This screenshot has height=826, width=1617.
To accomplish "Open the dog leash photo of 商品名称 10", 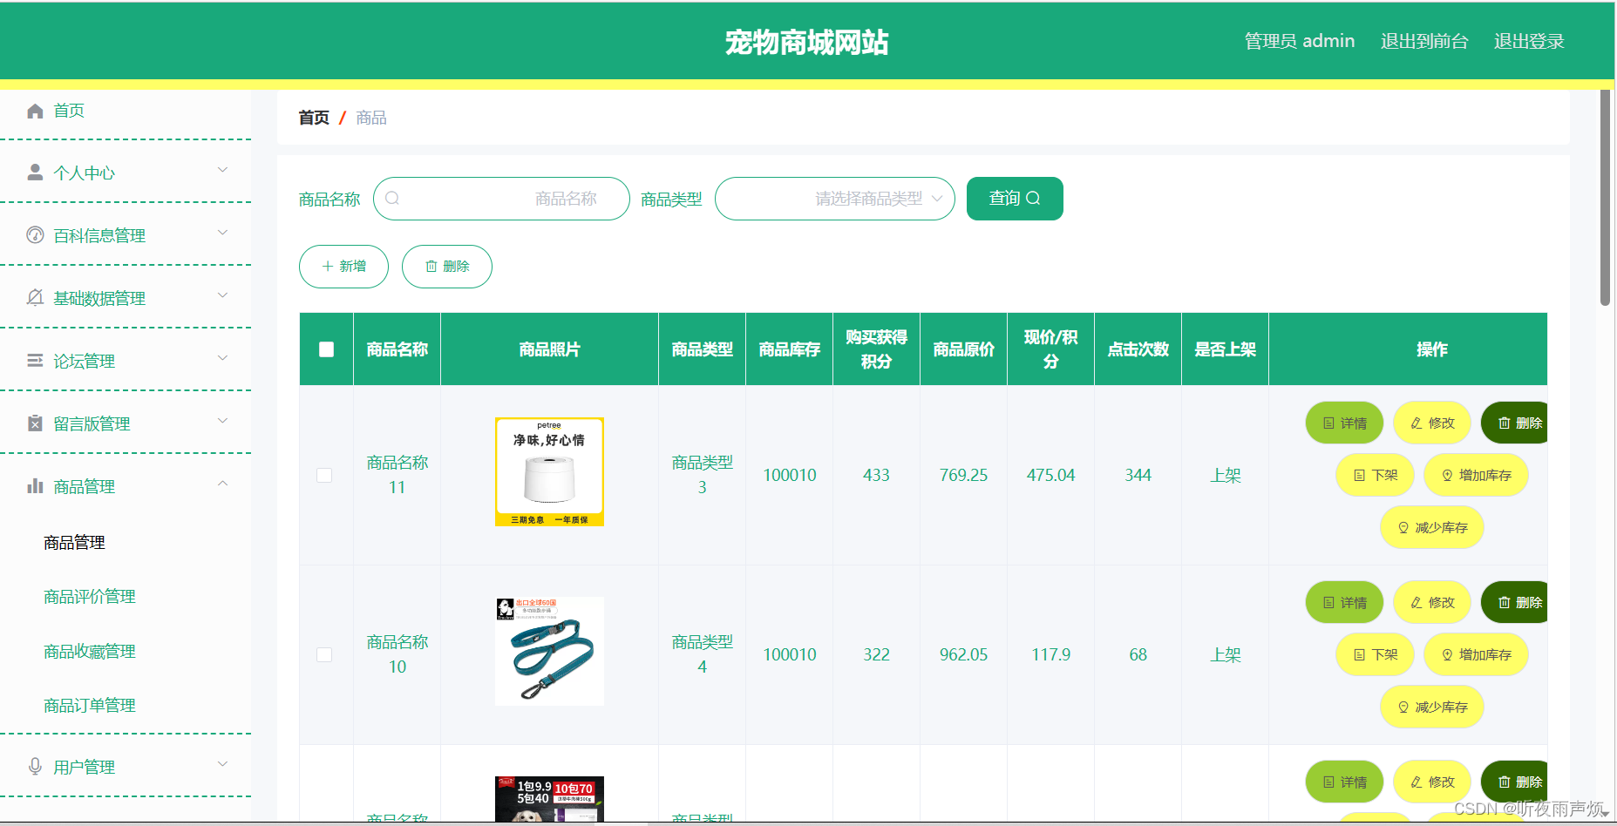I will [549, 651].
